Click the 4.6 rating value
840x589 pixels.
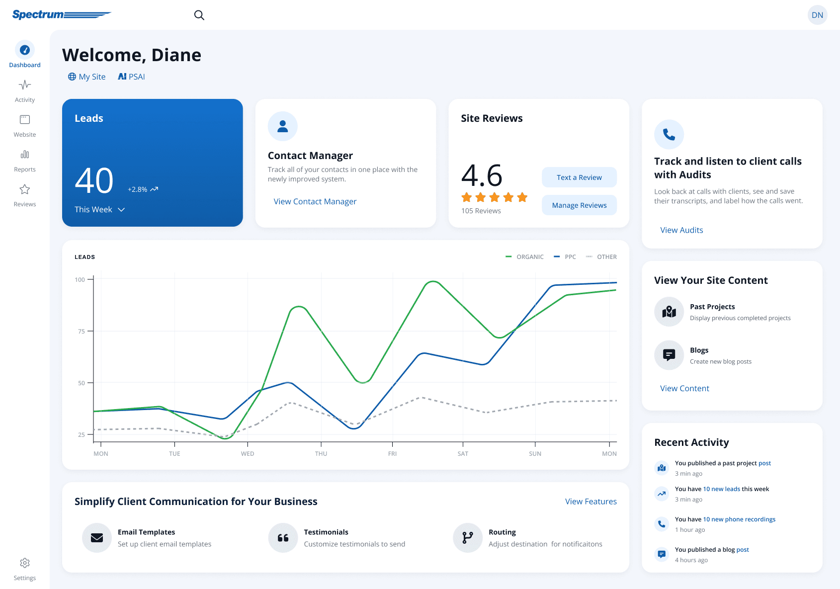click(x=482, y=175)
